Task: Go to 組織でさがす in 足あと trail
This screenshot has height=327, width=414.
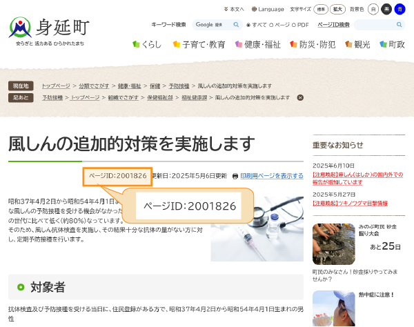Action: coord(123,97)
